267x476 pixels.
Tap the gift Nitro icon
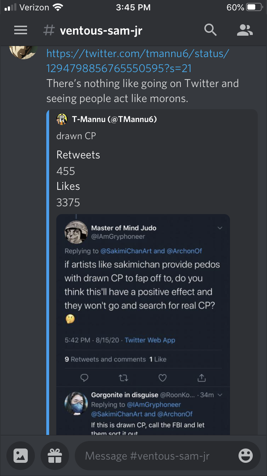(54, 456)
